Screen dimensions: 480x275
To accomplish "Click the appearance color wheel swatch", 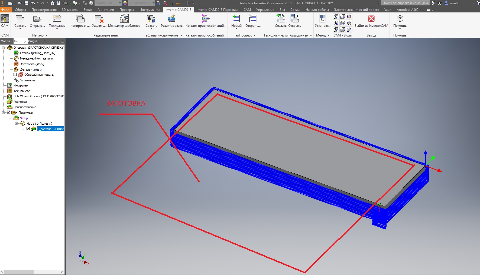I will (x=125, y=3).
